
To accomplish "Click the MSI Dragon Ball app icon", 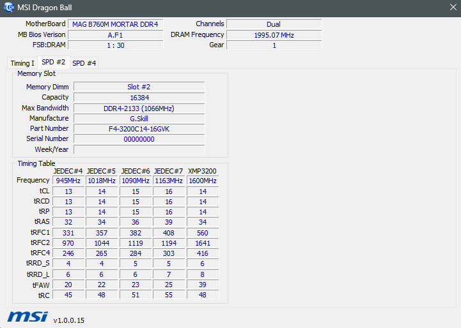I will click(x=9, y=7).
